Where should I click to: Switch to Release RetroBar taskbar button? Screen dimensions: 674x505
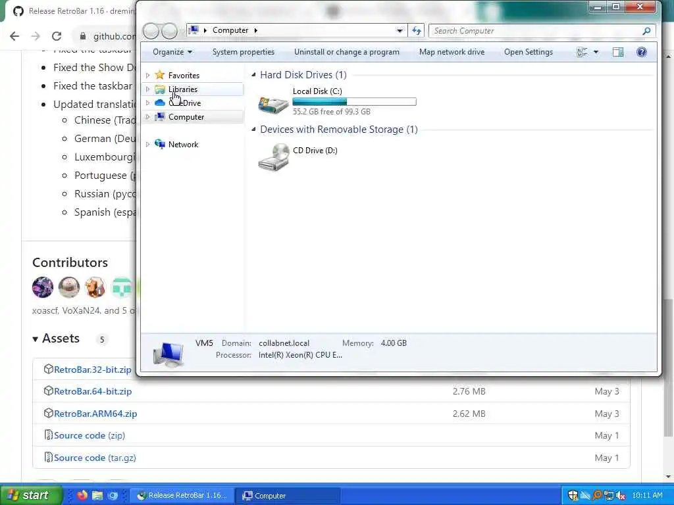182,496
